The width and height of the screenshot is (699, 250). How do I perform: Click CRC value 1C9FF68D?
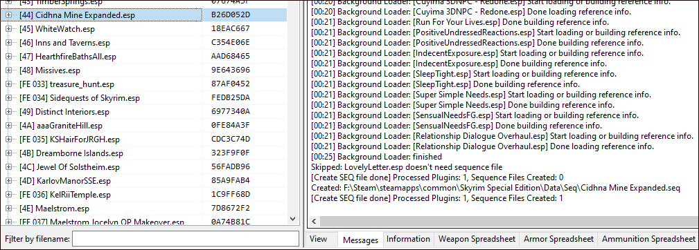pos(231,195)
